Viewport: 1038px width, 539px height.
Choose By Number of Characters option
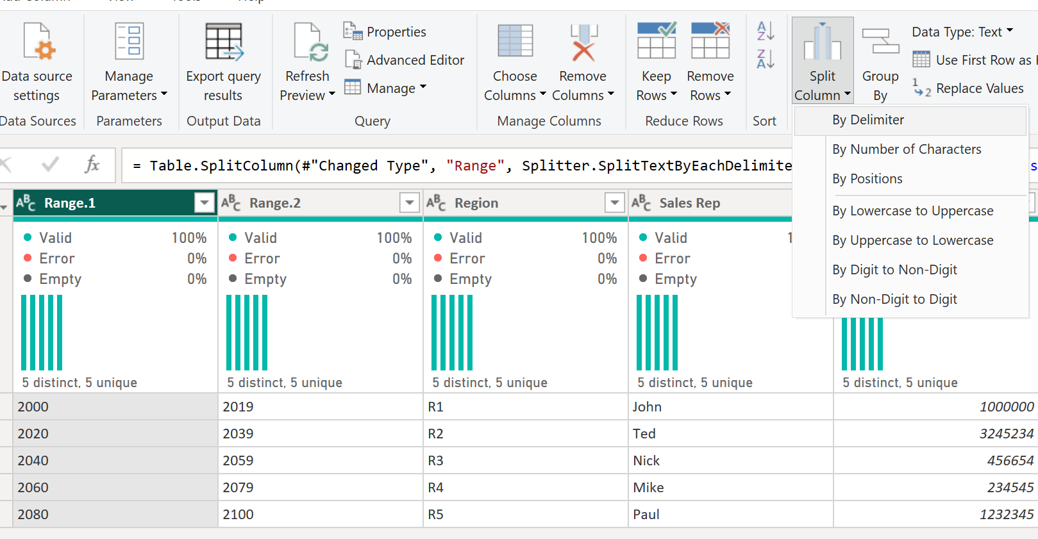pos(907,149)
